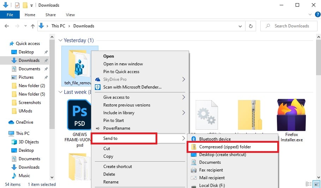
Task: Click the blue Help question mark icon
Action: coord(317,14)
